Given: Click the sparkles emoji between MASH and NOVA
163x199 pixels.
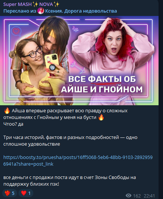Looking at the screenshot, I should [36, 4].
